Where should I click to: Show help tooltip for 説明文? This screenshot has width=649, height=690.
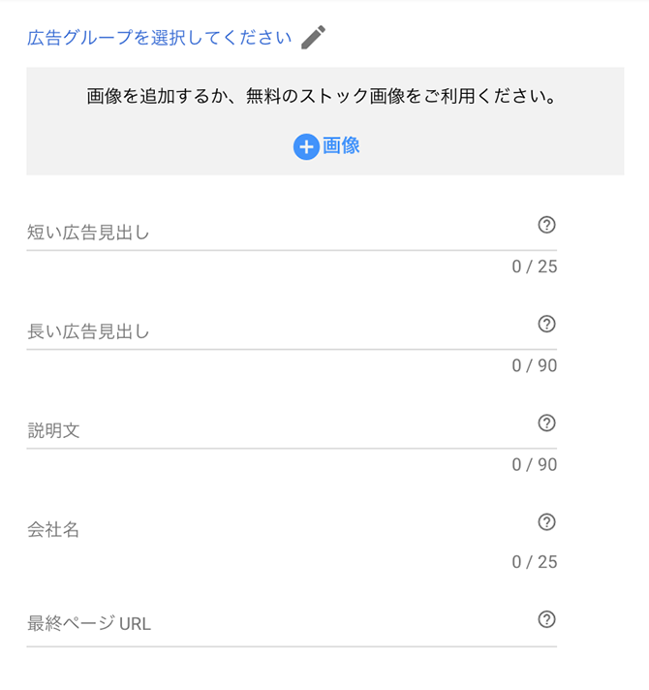tap(546, 423)
